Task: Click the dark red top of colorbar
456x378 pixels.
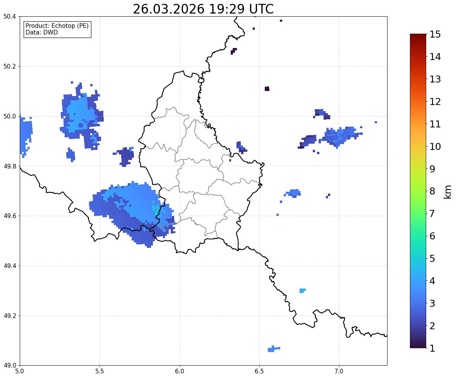Action: click(418, 37)
